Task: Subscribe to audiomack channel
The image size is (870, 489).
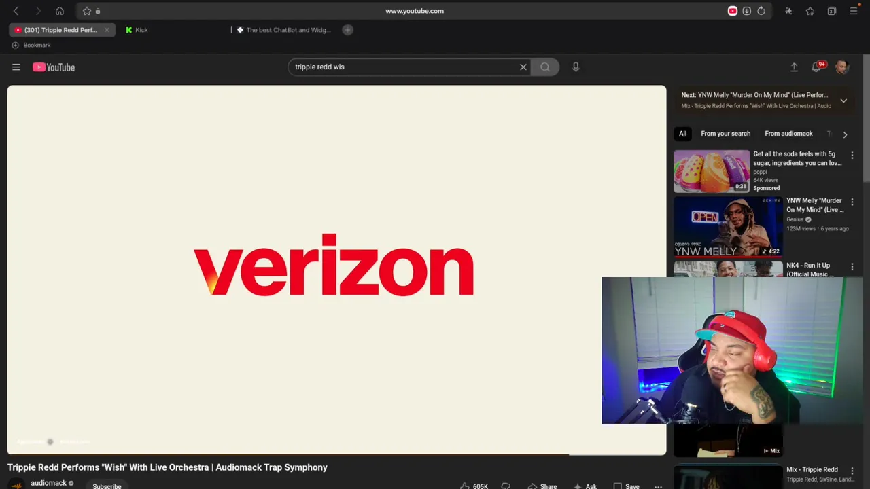Action: pos(107,486)
